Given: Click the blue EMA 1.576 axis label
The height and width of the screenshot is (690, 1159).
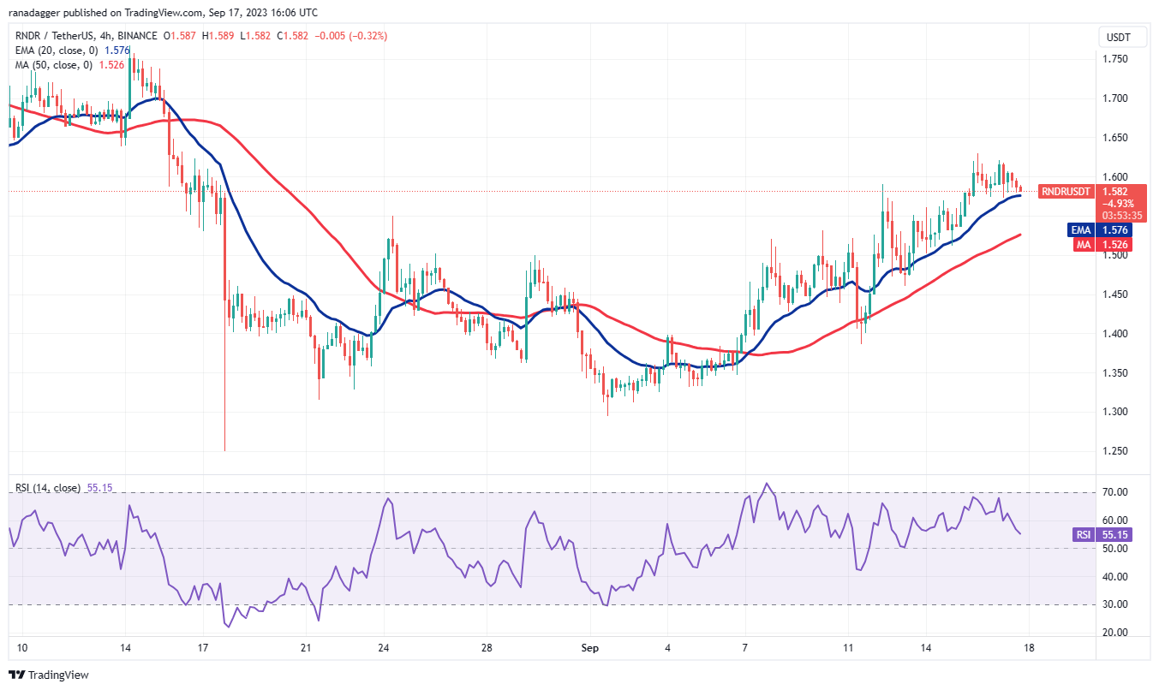Looking at the screenshot, I should click(1099, 230).
